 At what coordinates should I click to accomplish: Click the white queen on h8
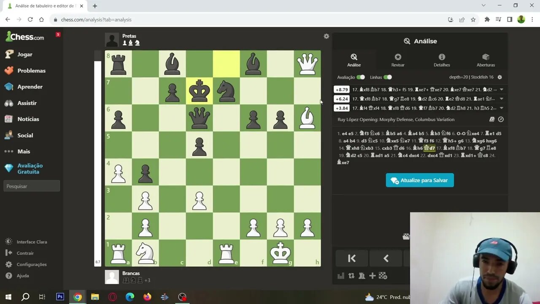307,64
